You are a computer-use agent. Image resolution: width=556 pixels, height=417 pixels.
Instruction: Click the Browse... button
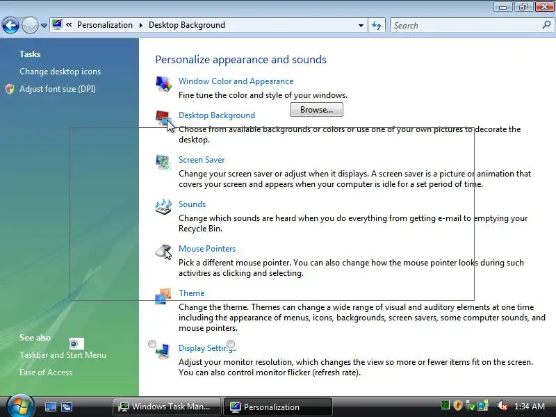316,110
